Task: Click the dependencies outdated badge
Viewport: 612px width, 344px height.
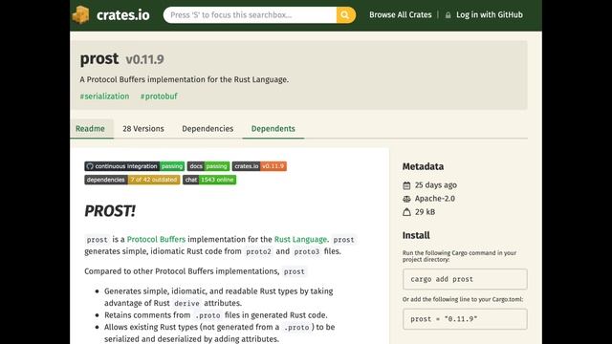Action: (132, 180)
